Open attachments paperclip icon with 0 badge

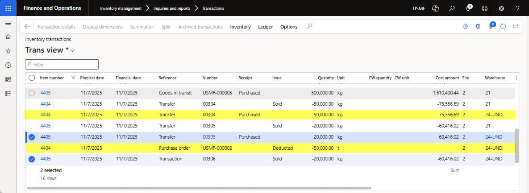coord(492,25)
